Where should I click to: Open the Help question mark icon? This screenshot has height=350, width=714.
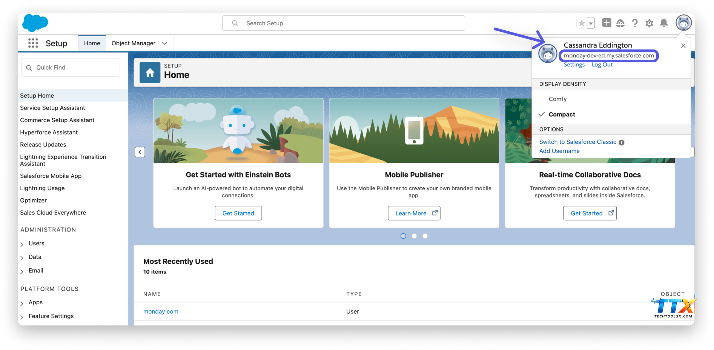pos(635,23)
